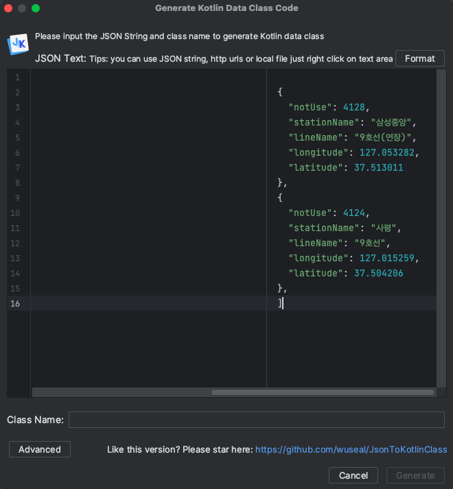Click the closing bracket on line 16
Viewport: 453px width, 489px height.
click(x=280, y=303)
